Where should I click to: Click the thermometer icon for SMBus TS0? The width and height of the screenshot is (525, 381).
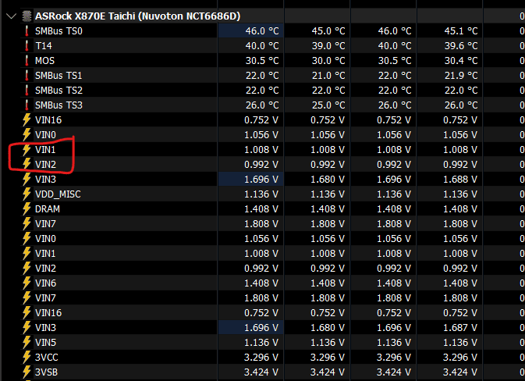(27, 31)
